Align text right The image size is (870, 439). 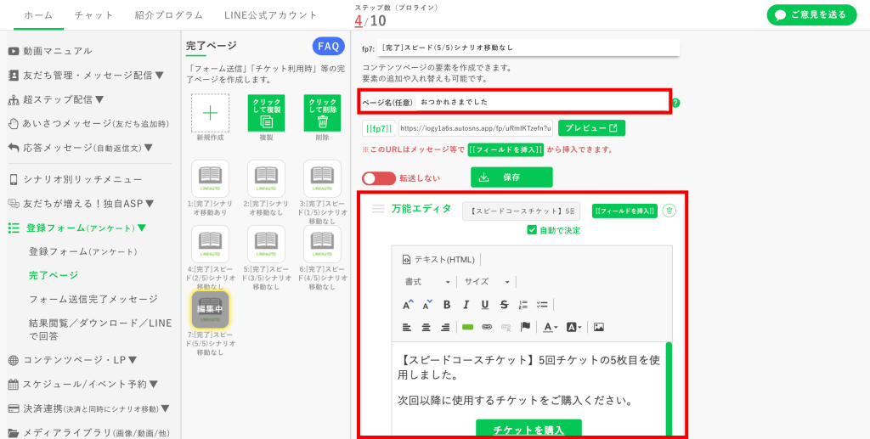point(445,327)
